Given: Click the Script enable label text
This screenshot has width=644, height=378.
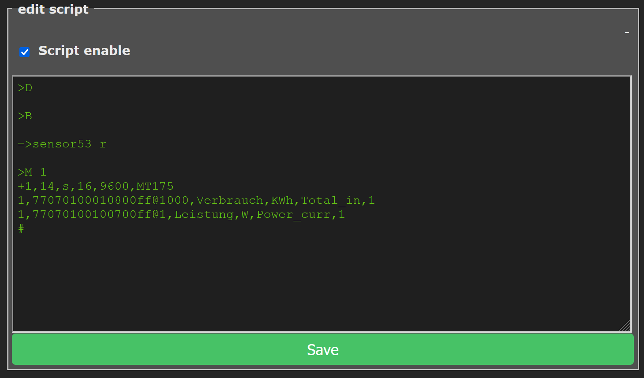Looking at the screenshot, I should click(84, 51).
